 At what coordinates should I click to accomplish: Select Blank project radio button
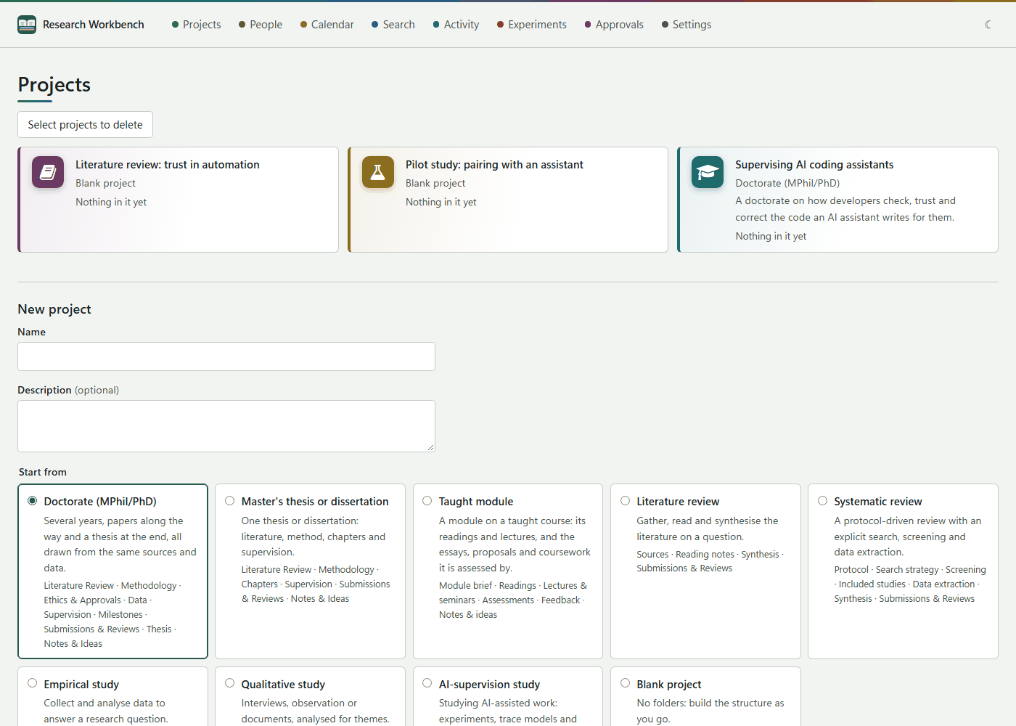[x=625, y=683]
